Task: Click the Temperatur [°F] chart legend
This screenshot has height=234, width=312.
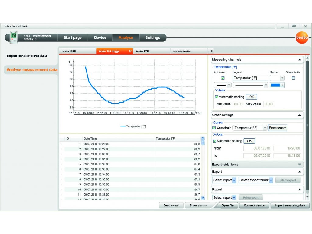Action: tap(133, 126)
